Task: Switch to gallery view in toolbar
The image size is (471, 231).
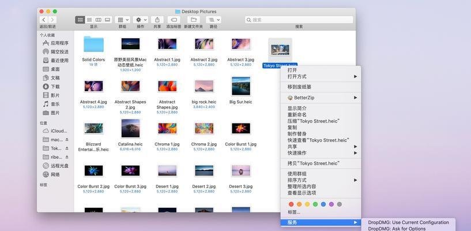Action: click(107, 20)
